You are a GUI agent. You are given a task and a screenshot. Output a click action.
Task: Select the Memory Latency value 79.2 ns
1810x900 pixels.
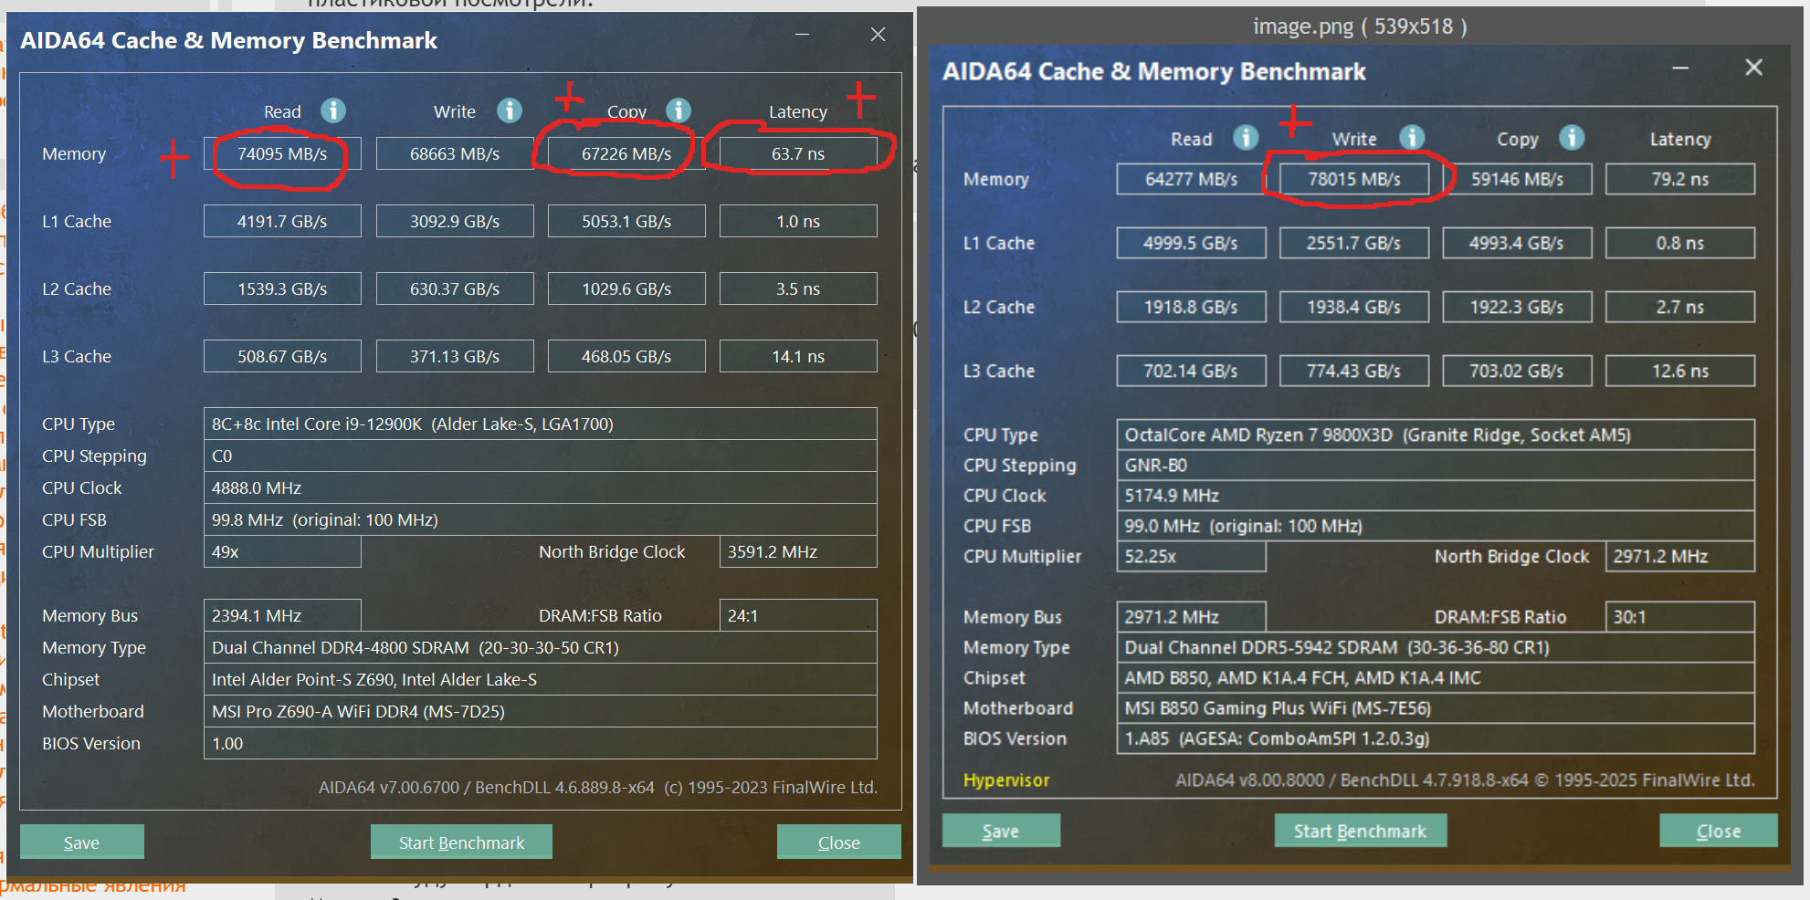coord(1680,179)
